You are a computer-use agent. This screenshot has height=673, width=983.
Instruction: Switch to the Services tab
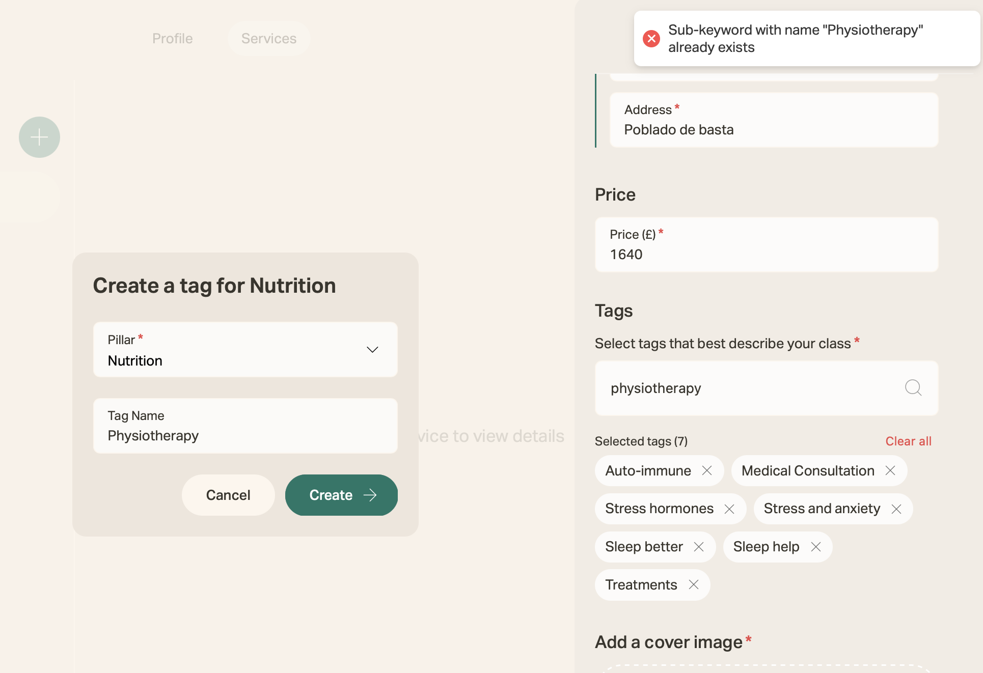268,39
